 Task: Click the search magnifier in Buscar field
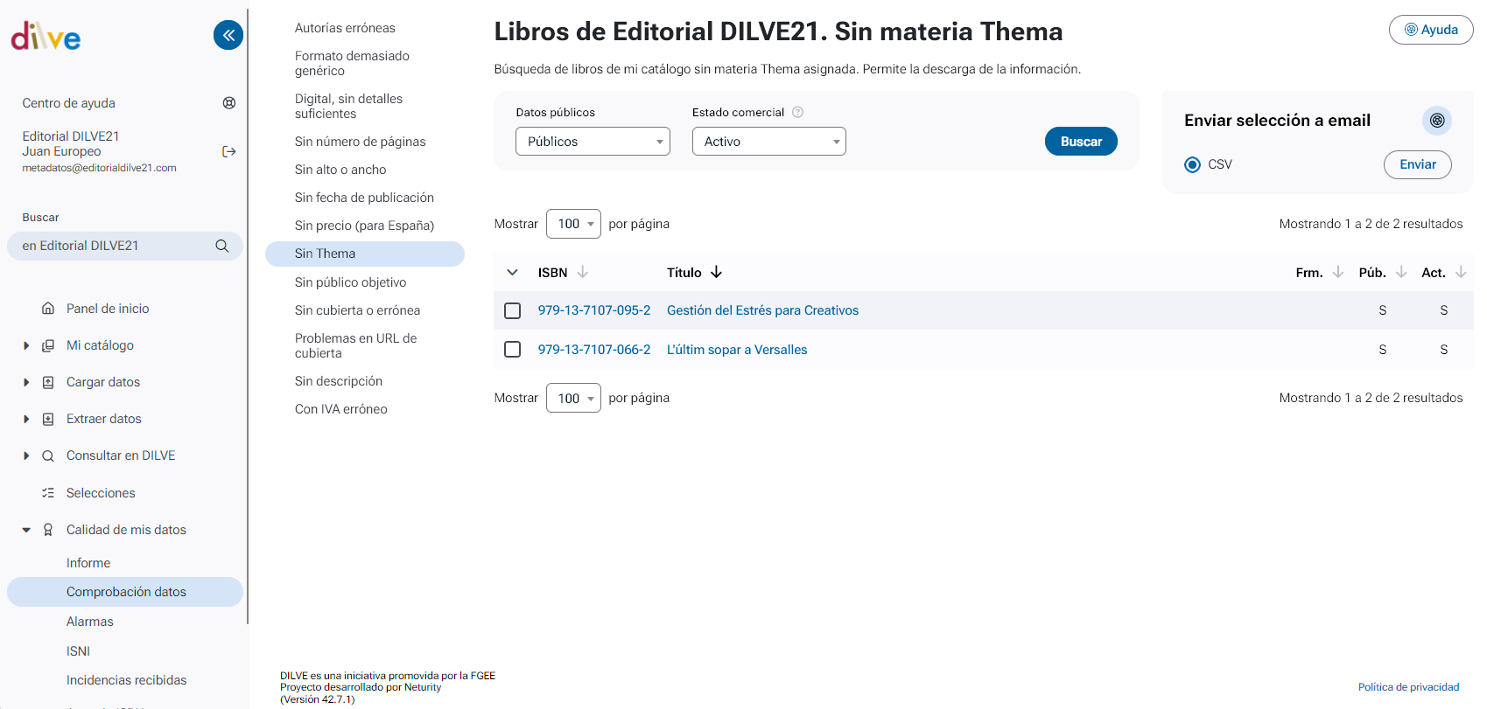pyautogui.click(x=222, y=247)
